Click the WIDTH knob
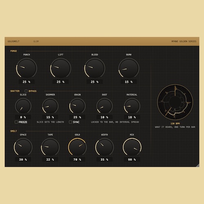Viewport: 204px width, 204px height. click(104, 147)
